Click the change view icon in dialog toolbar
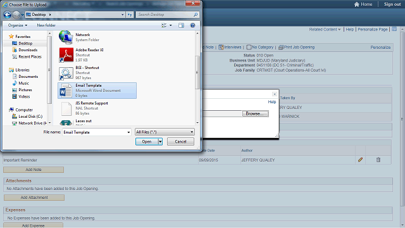 (164, 25)
